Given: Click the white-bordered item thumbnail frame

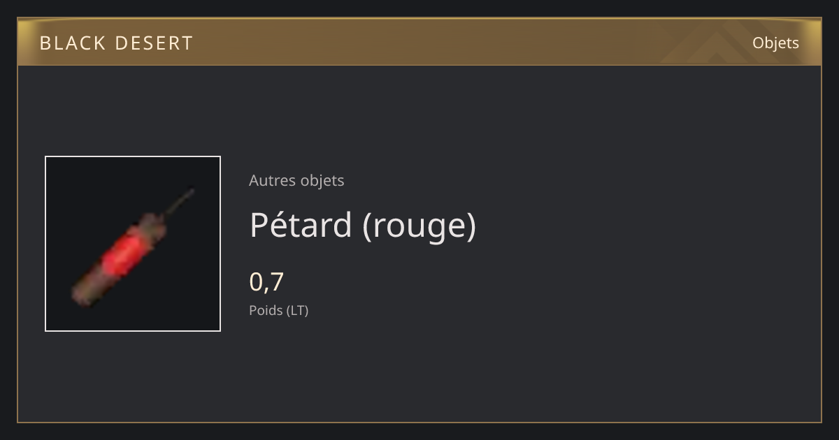Looking at the screenshot, I should (x=133, y=244).
